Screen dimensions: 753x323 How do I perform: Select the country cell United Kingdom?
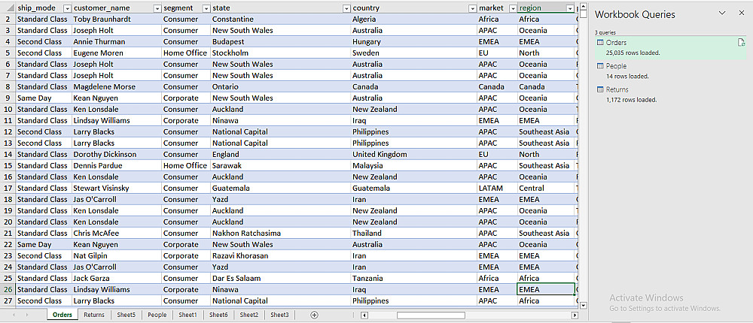coord(414,154)
